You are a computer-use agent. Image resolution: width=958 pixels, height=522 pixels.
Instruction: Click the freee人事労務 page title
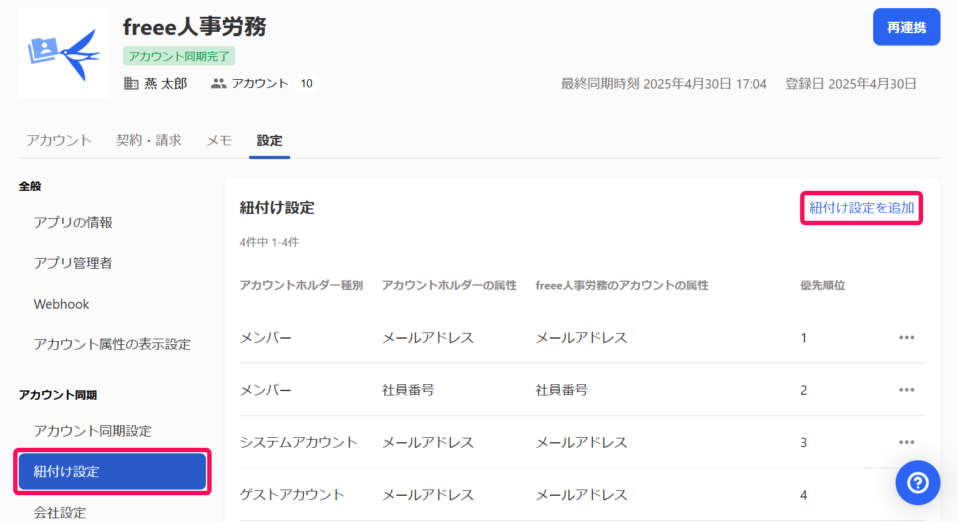click(x=195, y=26)
